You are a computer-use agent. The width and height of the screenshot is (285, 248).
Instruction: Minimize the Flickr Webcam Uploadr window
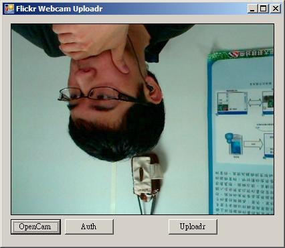(252, 9)
